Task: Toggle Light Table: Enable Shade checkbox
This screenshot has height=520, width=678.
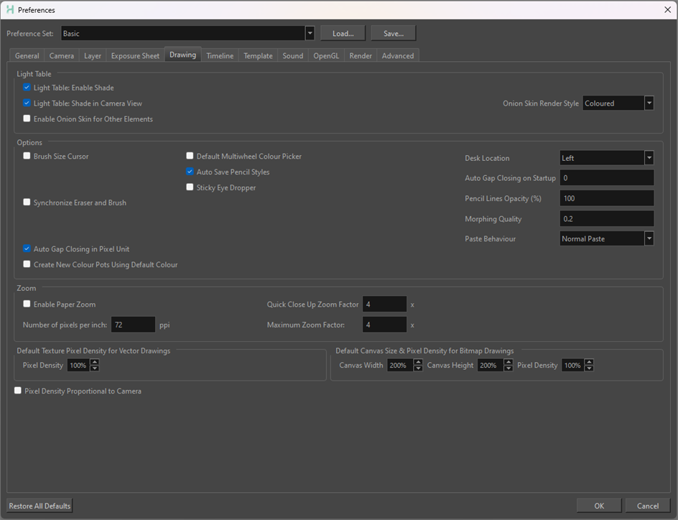Action: [27, 88]
